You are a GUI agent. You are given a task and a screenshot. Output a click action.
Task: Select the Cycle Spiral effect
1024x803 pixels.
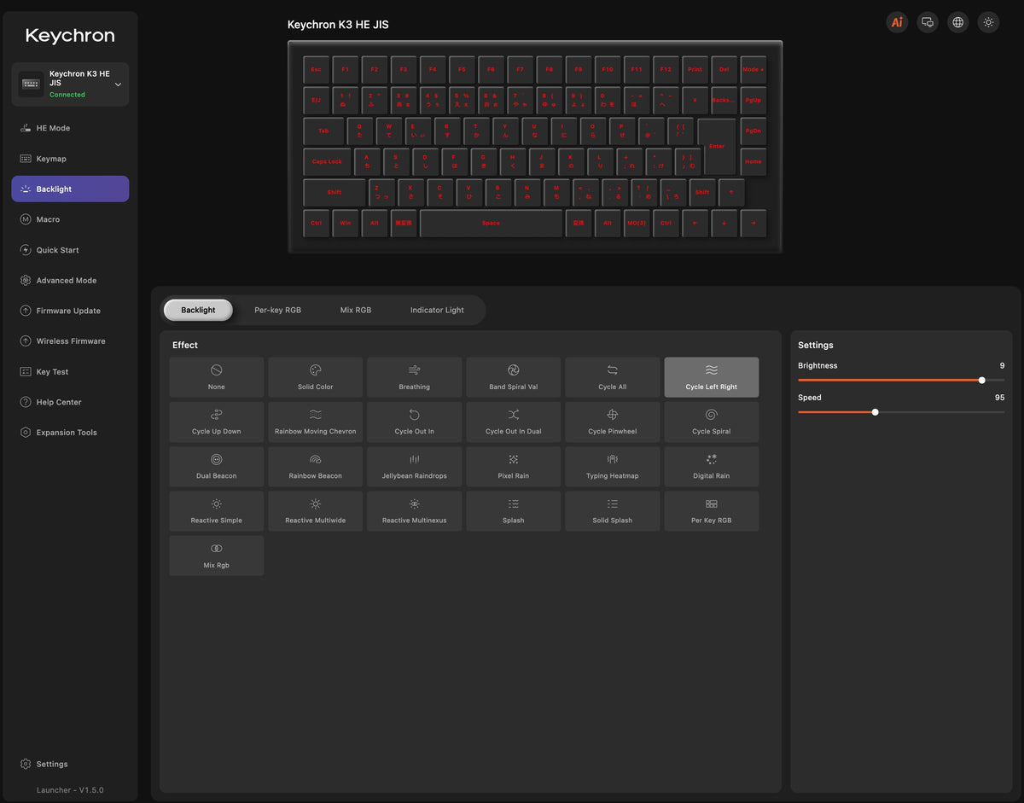click(x=712, y=422)
